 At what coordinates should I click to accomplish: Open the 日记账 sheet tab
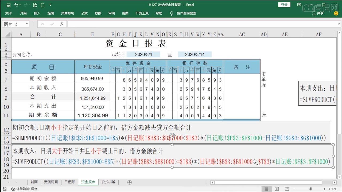pos(69,182)
